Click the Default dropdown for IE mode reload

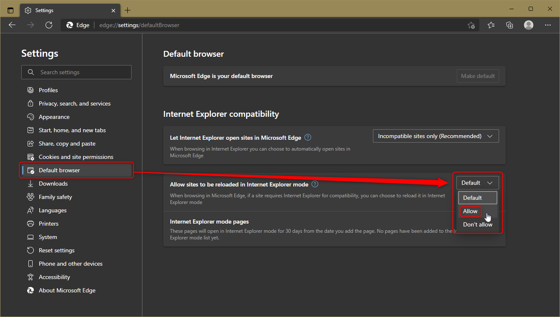pos(477,183)
